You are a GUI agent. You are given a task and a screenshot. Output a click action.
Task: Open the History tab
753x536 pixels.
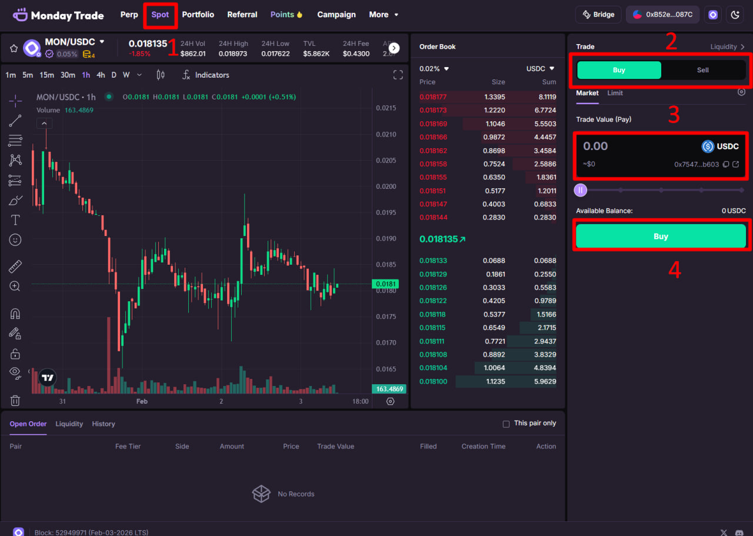coord(104,424)
